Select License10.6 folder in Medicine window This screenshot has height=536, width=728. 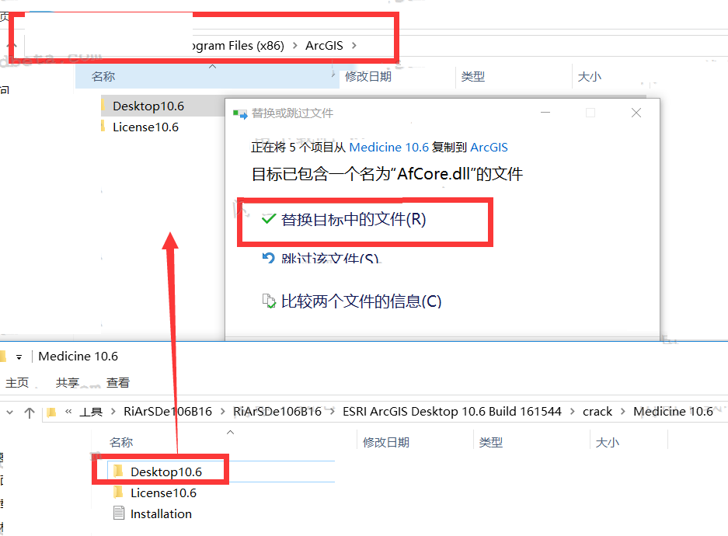[163, 492]
